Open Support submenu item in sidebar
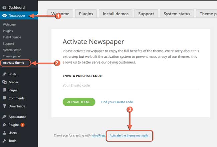 8,43
